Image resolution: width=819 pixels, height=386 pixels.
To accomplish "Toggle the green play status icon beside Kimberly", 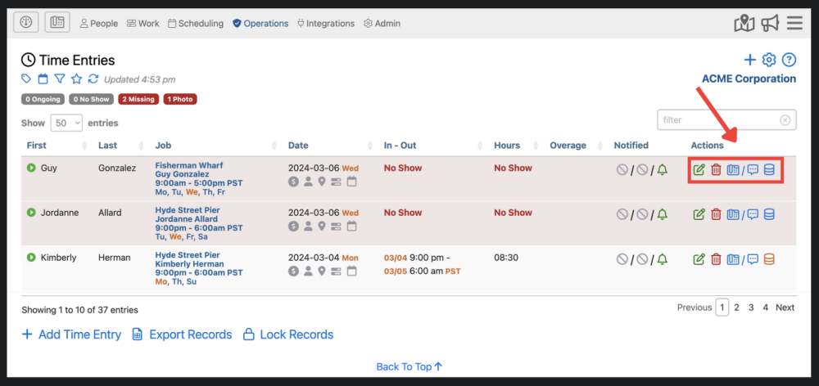I will 31,258.
